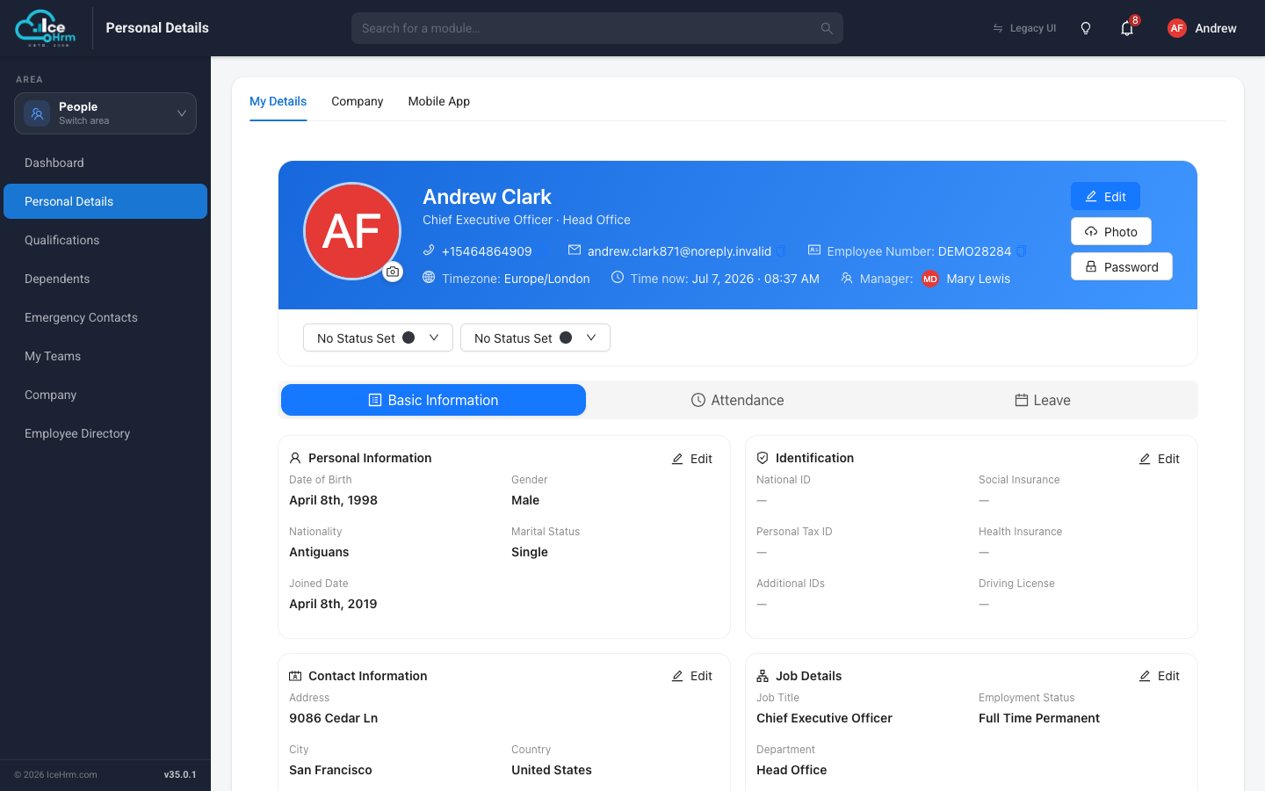The width and height of the screenshot is (1265, 791).
Task: Click the People area icon in sidebar
Action: click(x=37, y=113)
